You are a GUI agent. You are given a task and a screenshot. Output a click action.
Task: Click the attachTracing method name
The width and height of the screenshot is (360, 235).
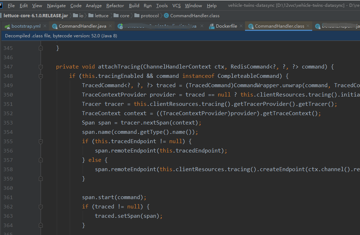click(119, 67)
